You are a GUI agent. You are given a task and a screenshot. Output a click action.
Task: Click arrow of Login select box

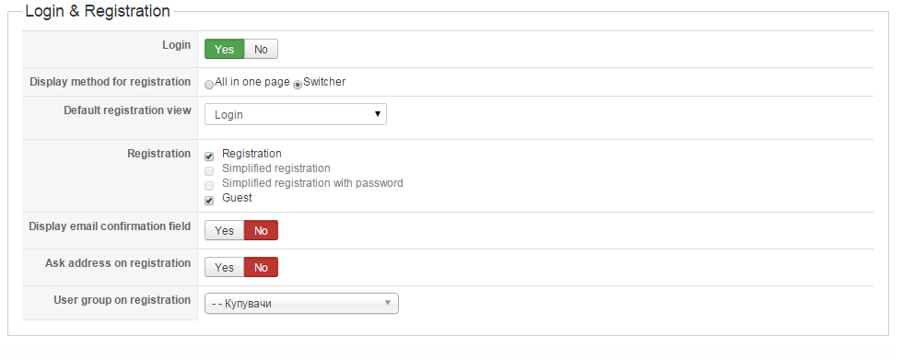coord(378,114)
